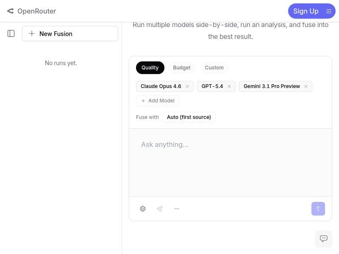This screenshot has height=254, width=339.
Task: Open the hamburger menu beside Sign Up
Action: (328, 11)
